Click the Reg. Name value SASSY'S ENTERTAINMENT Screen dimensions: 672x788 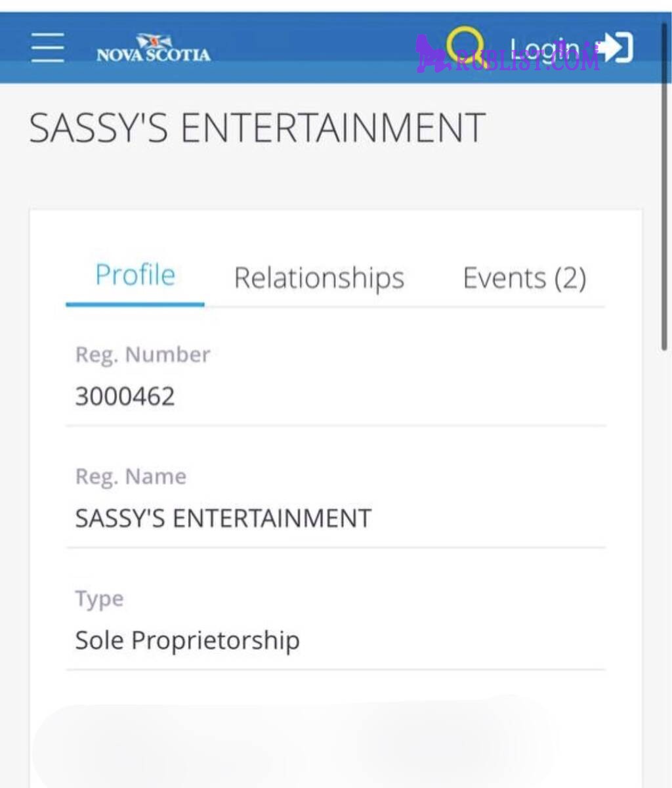[223, 519]
